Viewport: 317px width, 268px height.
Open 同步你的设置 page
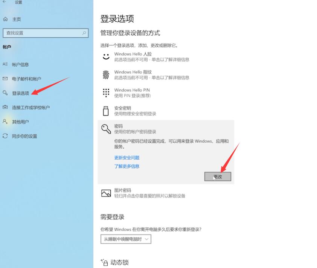[x=24, y=136]
